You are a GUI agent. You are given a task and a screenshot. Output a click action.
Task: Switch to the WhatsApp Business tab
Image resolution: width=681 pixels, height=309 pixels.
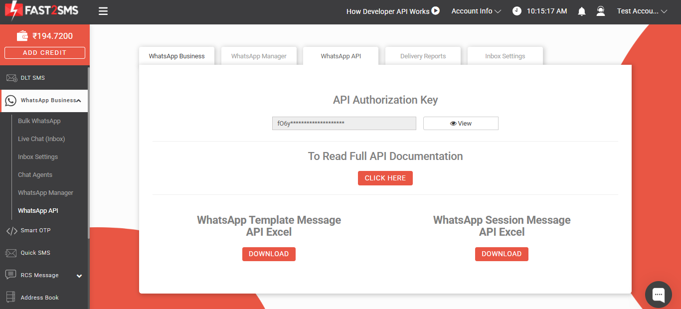point(176,56)
